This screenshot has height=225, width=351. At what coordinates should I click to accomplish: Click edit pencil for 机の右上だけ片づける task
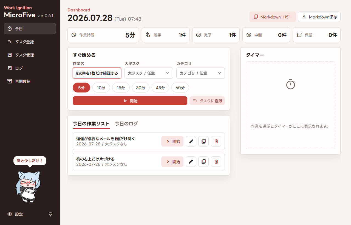coord(191,162)
